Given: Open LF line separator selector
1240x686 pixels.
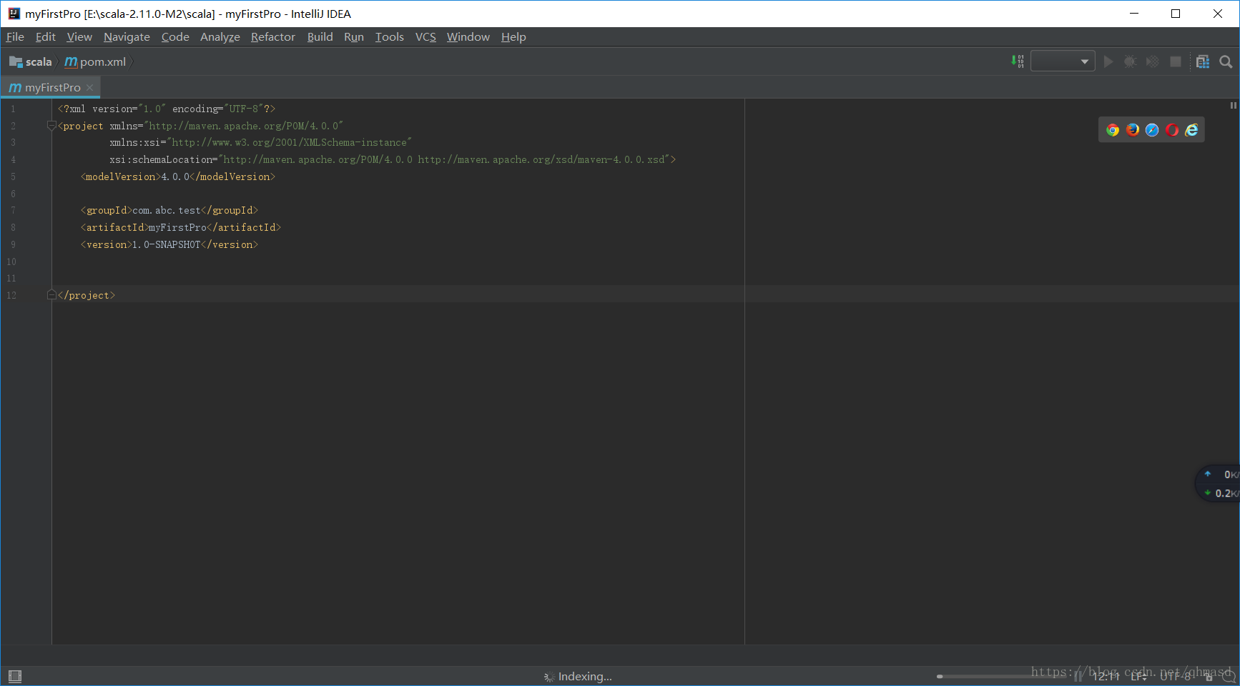Looking at the screenshot, I should coord(1138,677).
